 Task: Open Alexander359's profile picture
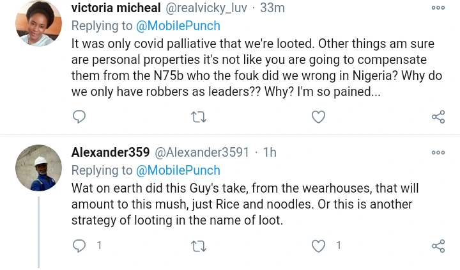(x=38, y=168)
